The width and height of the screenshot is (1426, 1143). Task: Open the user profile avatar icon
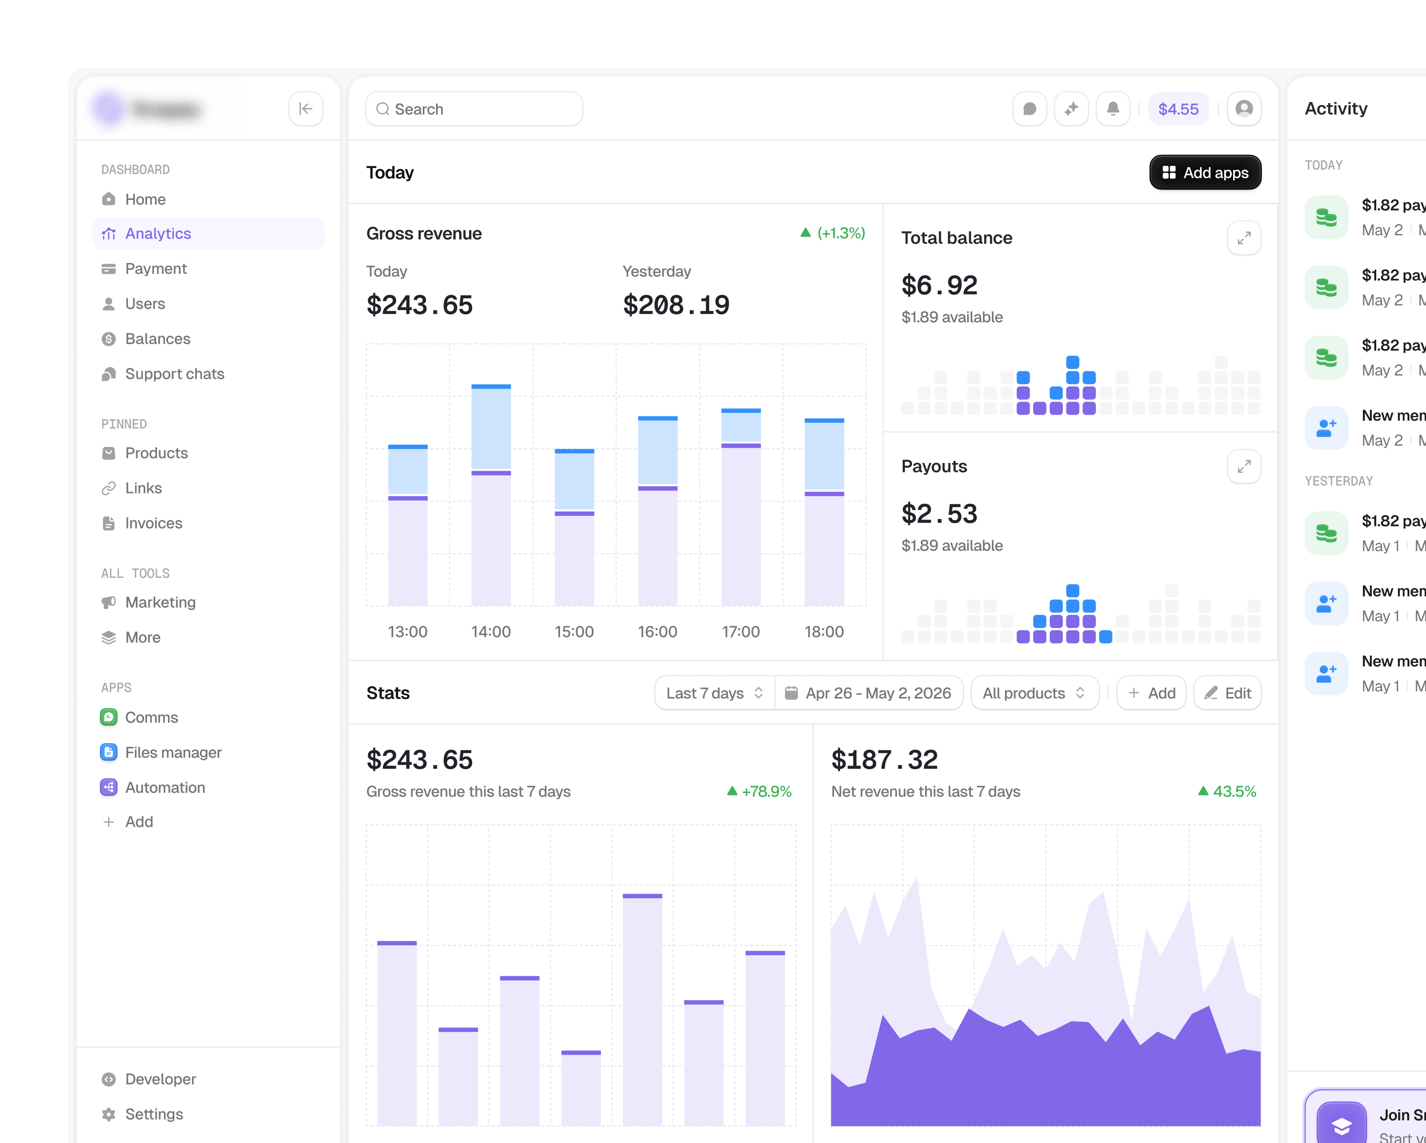tap(1243, 108)
